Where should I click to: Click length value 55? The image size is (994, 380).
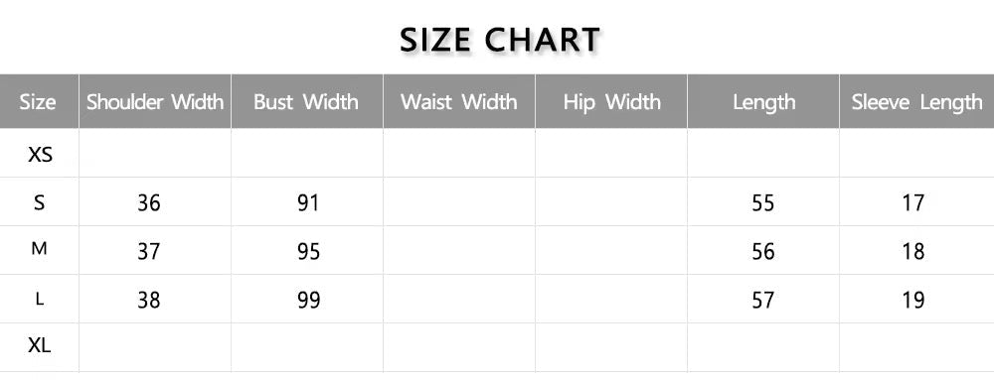(x=762, y=203)
